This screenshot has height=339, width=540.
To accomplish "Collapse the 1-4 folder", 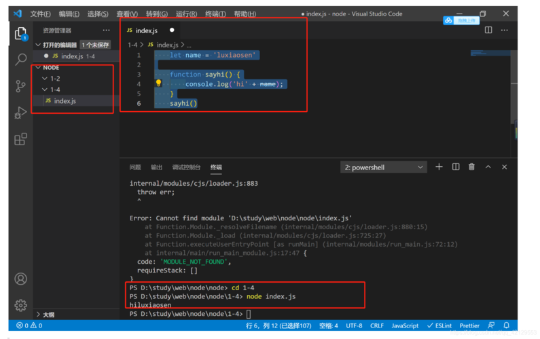I will 45,89.
